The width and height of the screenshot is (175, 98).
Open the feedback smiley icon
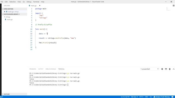click(x=173, y=97)
